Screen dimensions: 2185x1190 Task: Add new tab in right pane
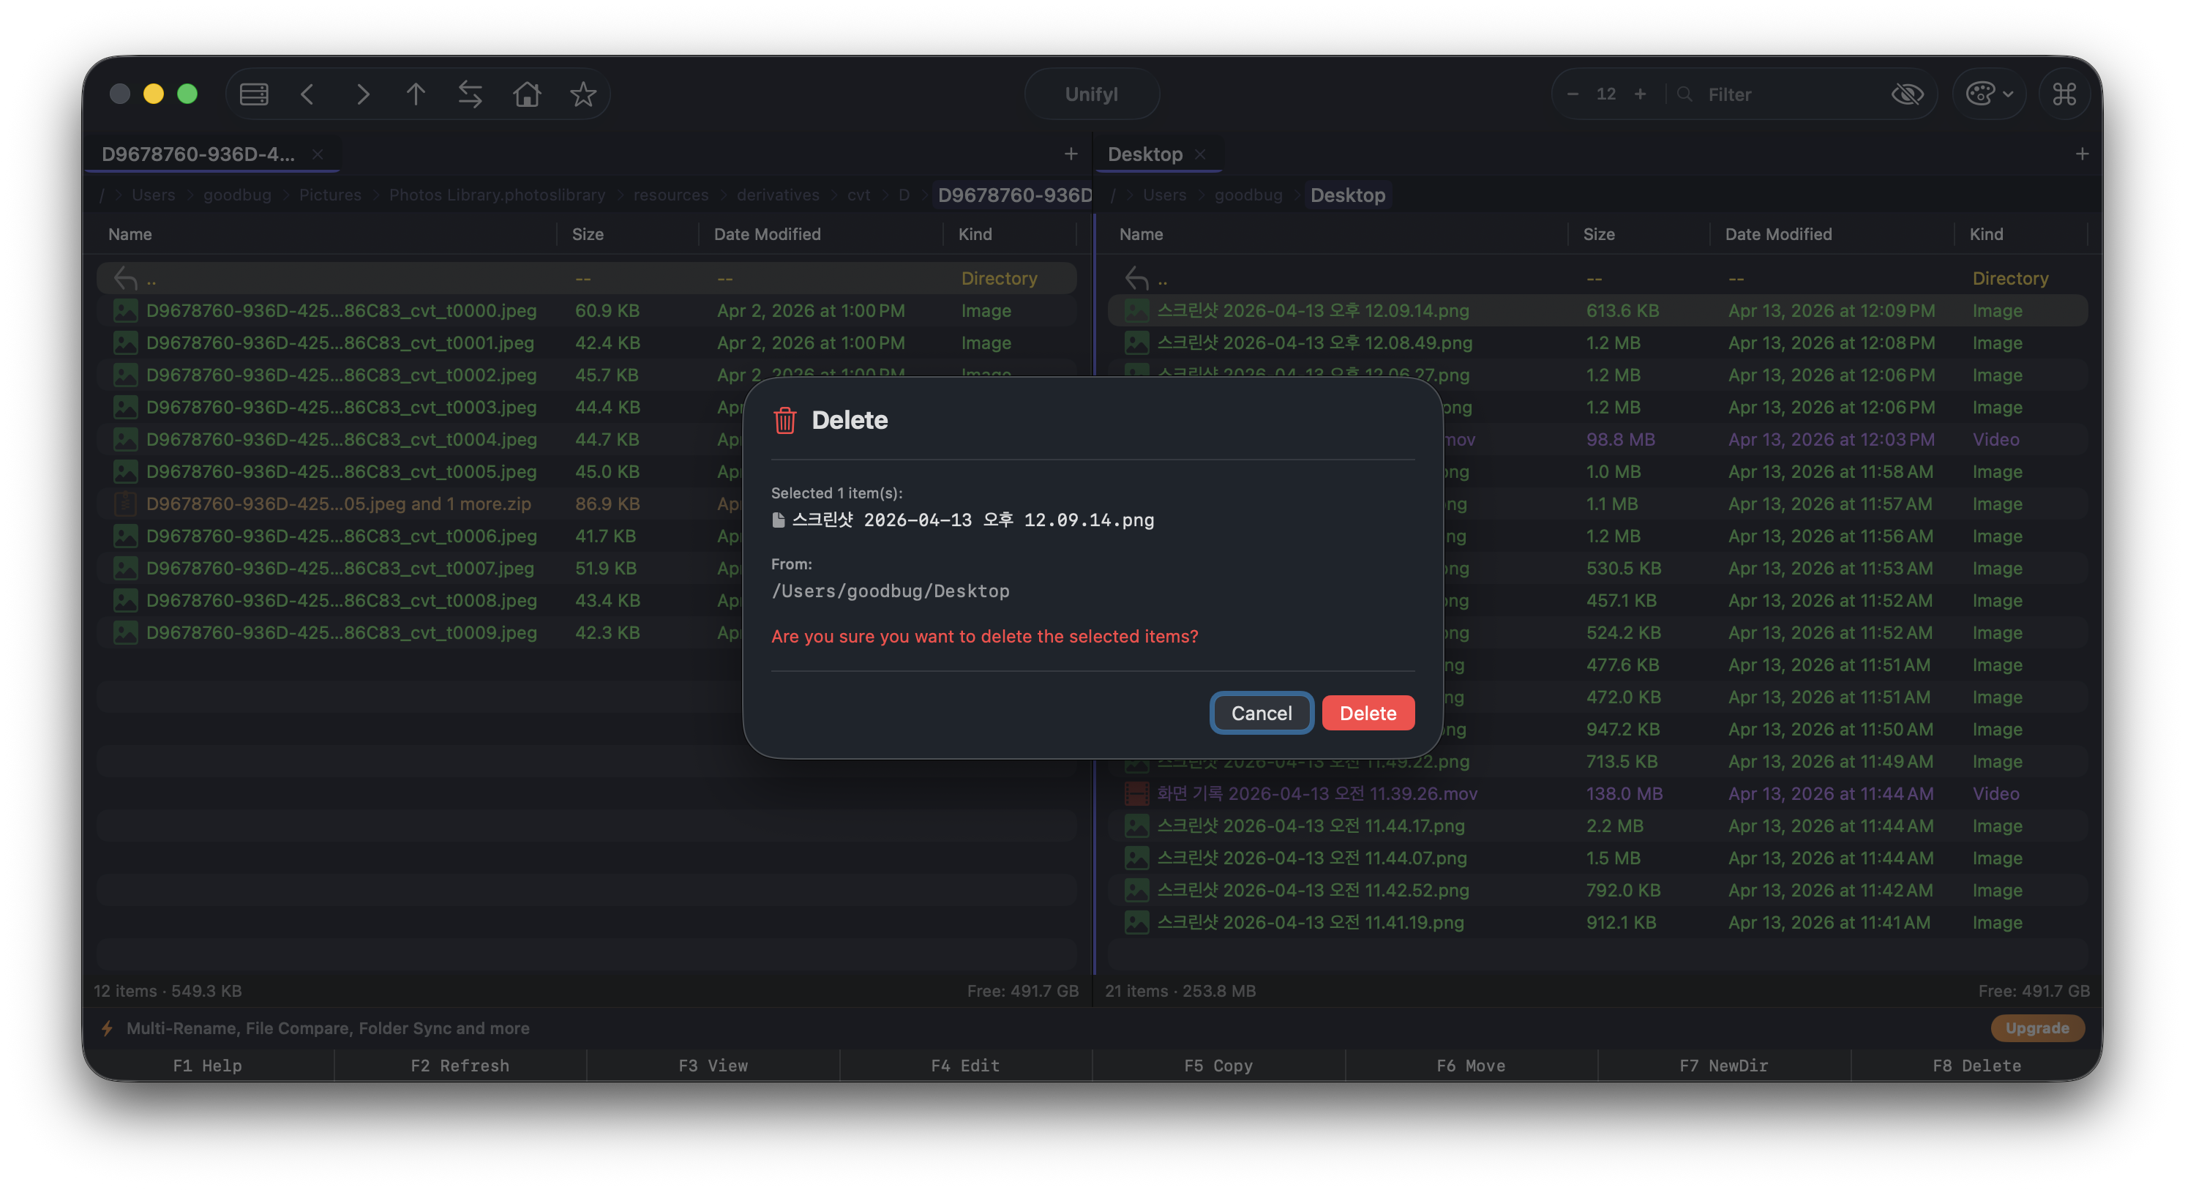click(x=2082, y=154)
